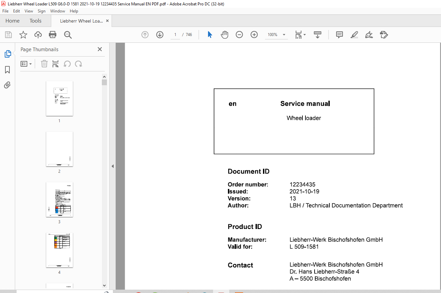Activate the Hand pan tool
The image size is (441, 293).
point(225,35)
